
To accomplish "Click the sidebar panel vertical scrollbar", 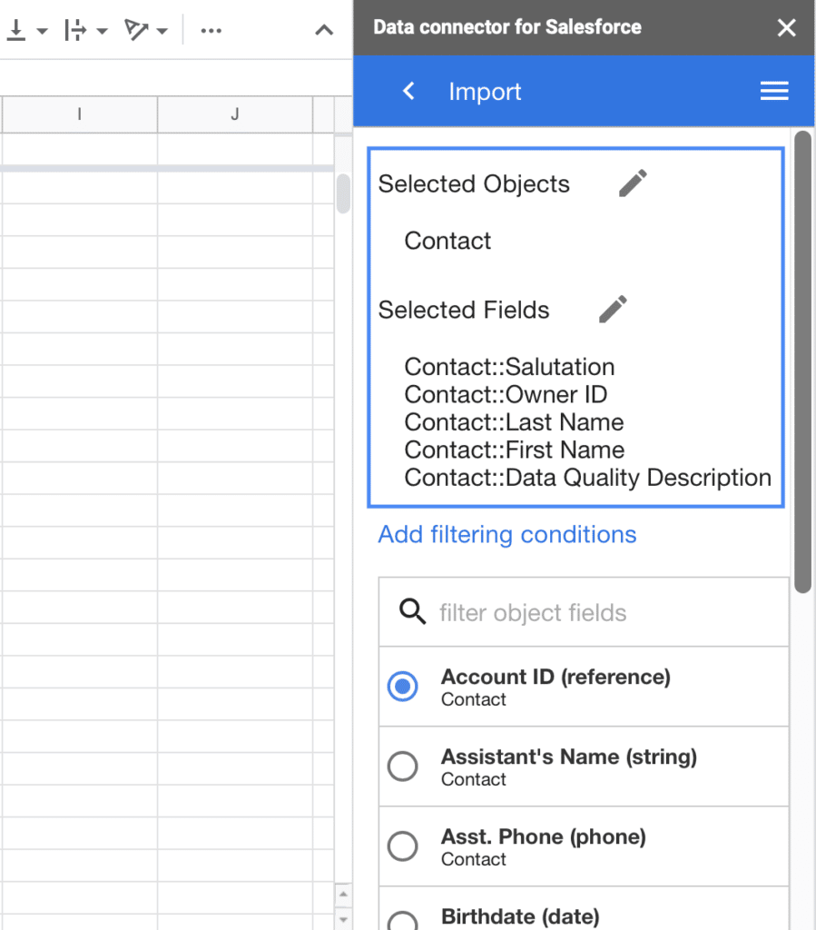I will tap(803, 361).
